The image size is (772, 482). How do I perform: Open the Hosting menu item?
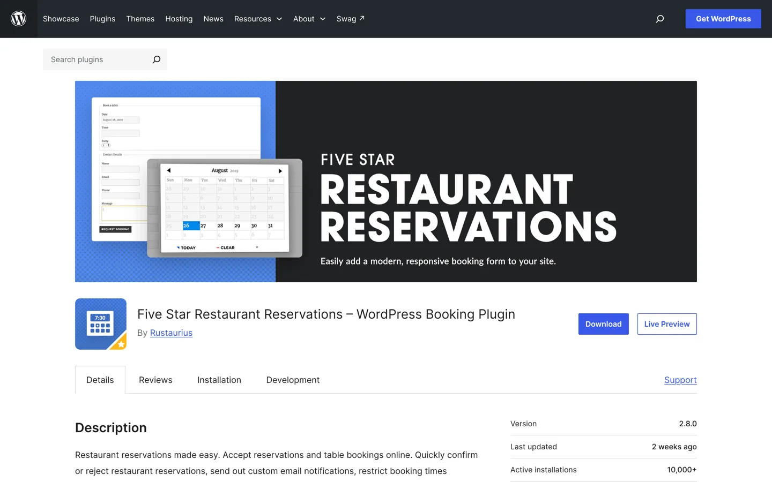coord(179,19)
